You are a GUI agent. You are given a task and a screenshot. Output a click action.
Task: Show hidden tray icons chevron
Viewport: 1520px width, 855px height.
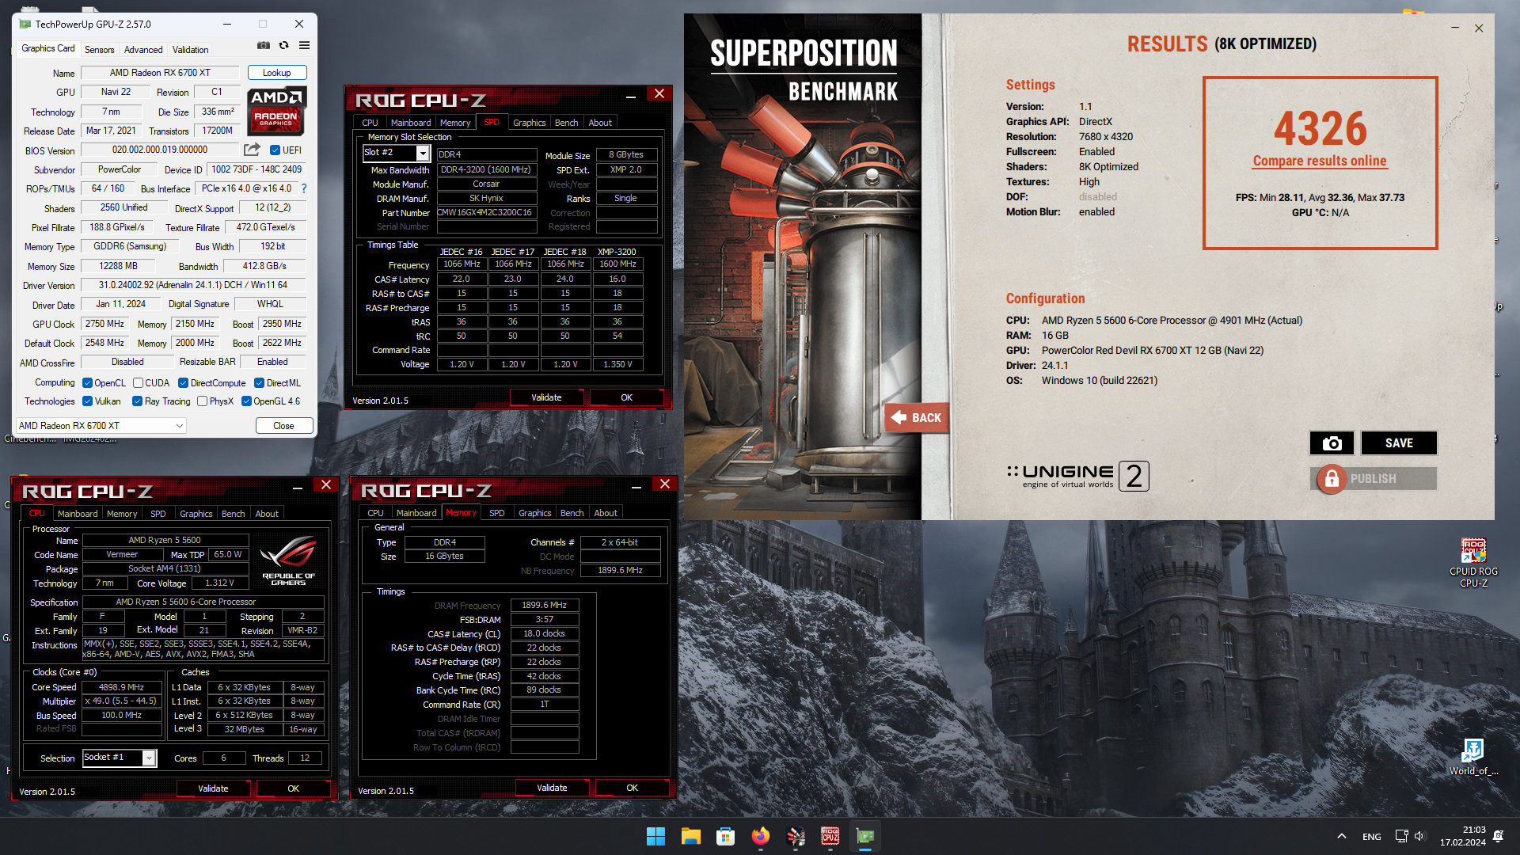point(1341,836)
